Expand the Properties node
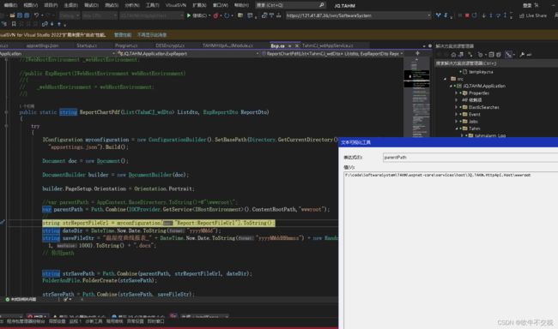 coord(456,93)
